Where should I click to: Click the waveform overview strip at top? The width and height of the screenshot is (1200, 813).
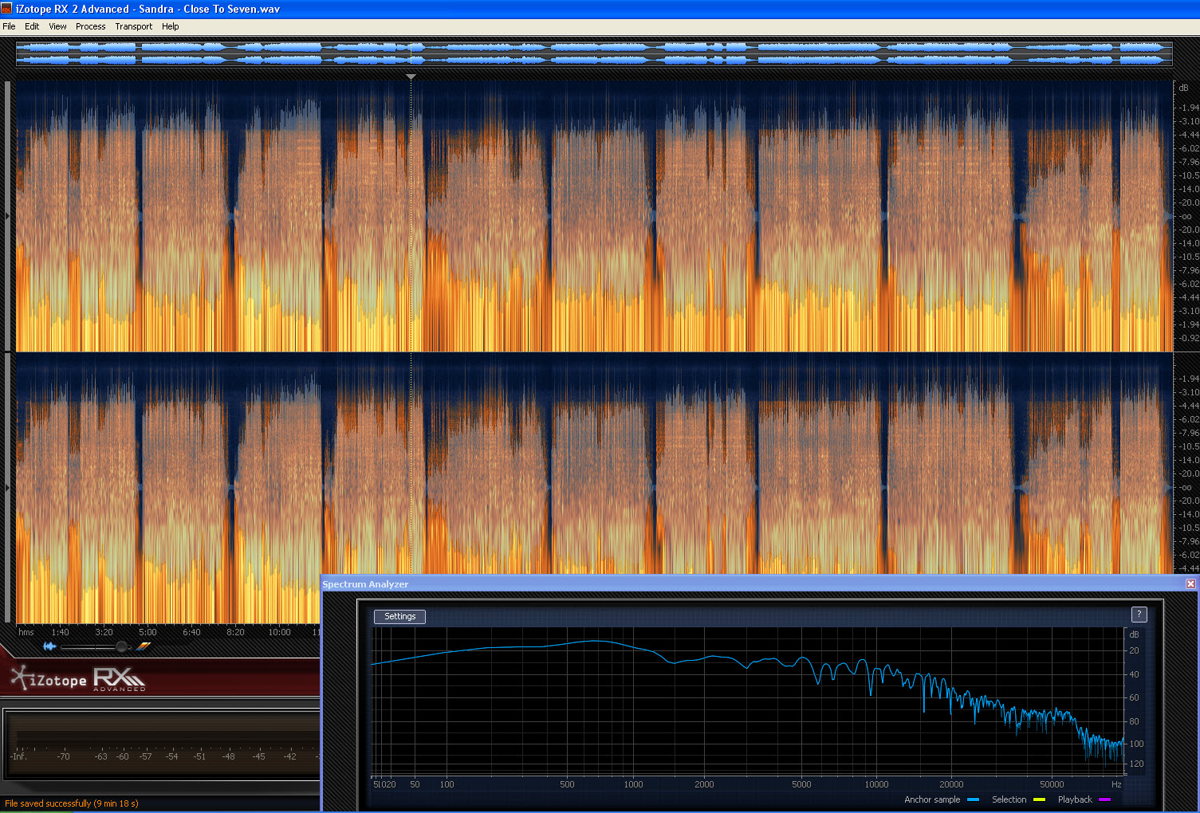pyautogui.click(x=594, y=53)
